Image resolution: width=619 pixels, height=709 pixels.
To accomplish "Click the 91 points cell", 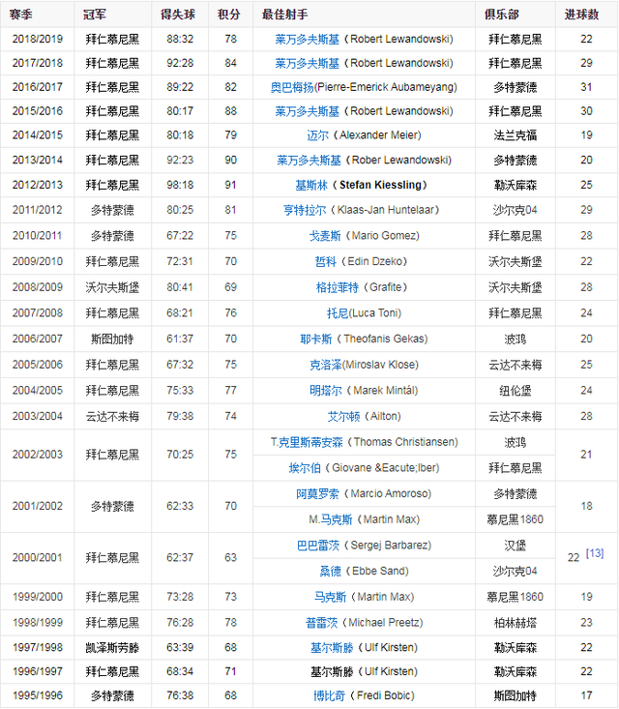I will pyautogui.click(x=230, y=185).
